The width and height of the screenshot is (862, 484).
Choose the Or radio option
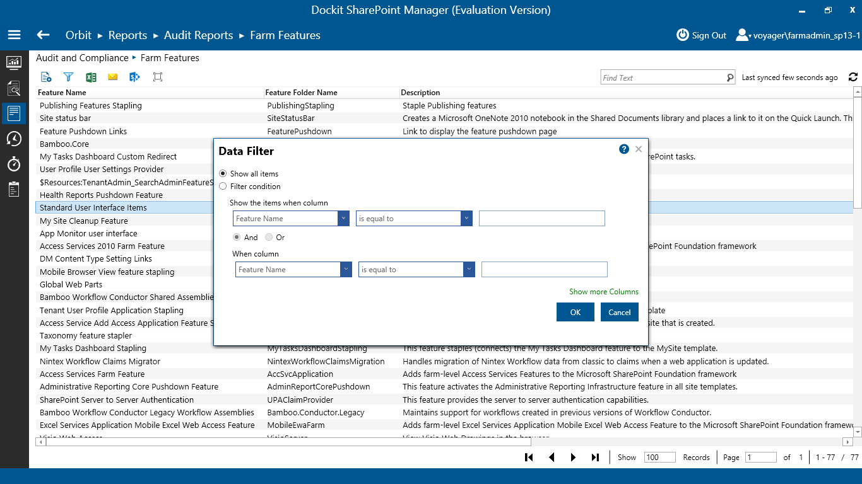269,237
